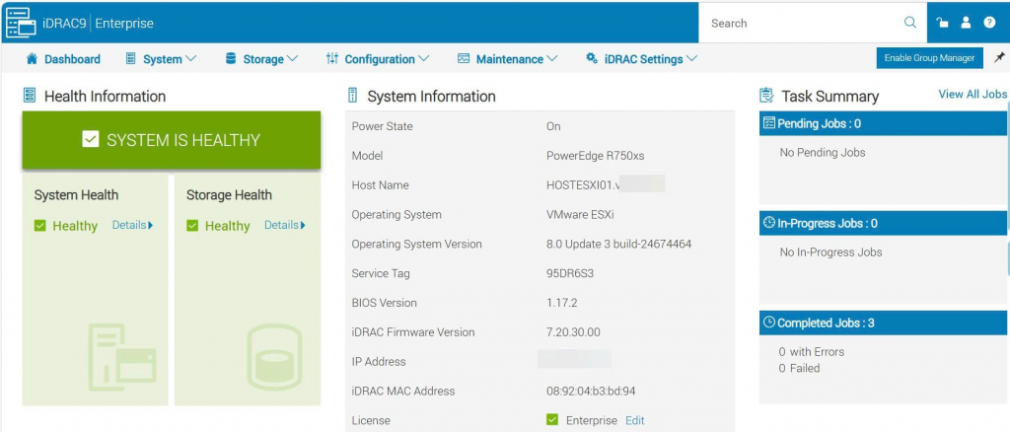Screen dimensions: 1010x432
Task: Open the help question mark icon
Action: 989,23
